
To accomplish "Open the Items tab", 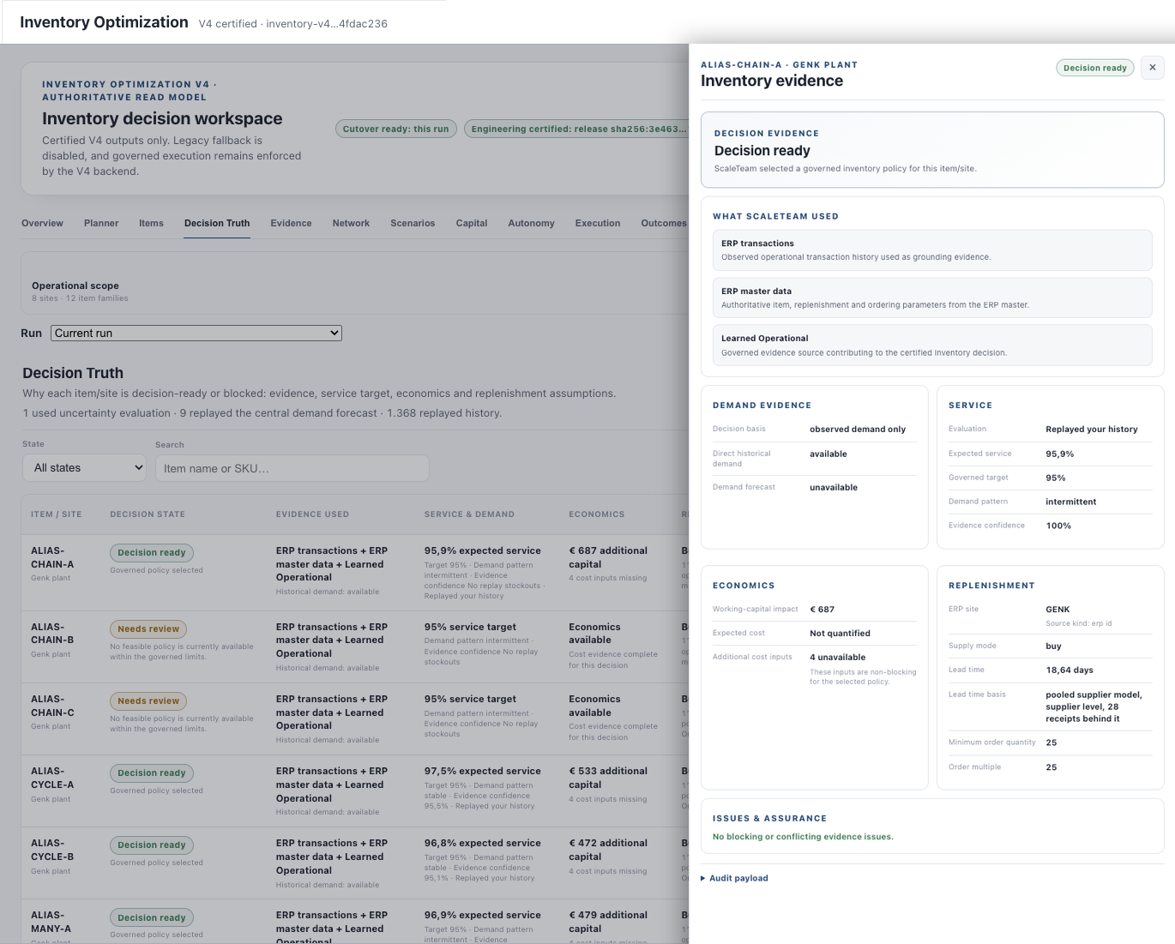I will (151, 223).
